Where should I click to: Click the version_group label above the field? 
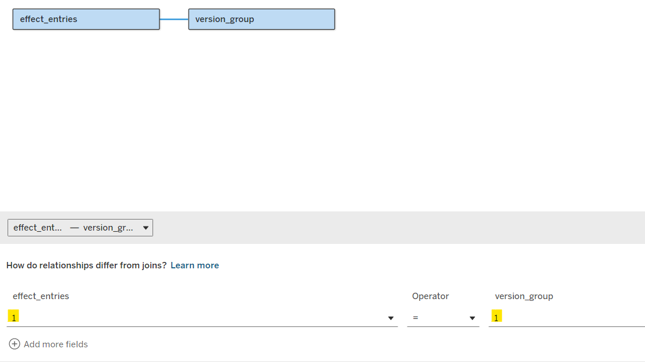tap(524, 296)
